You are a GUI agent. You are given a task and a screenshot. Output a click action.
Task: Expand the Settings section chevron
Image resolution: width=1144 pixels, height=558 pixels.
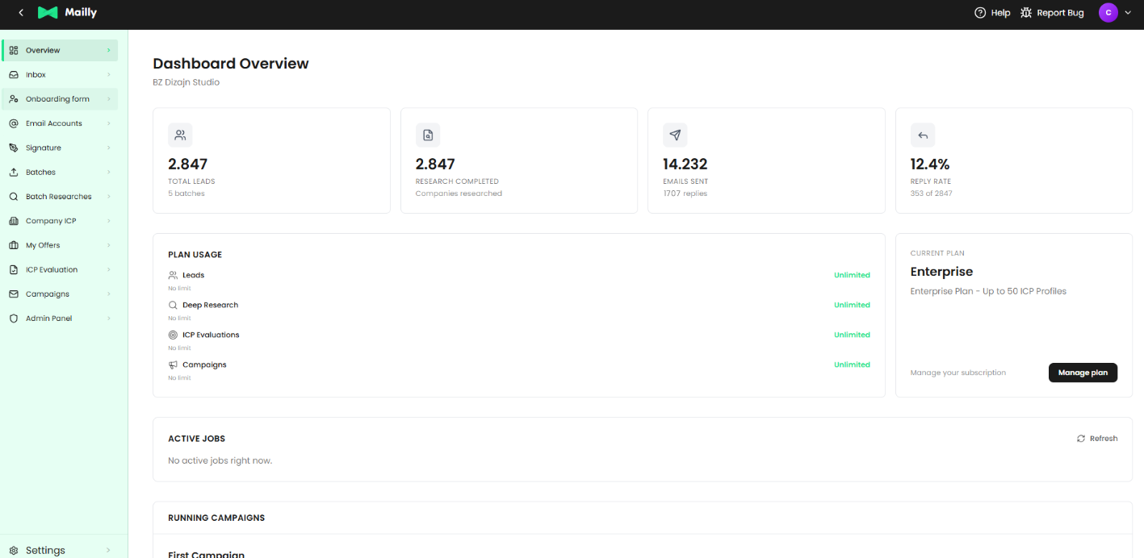[109, 550]
